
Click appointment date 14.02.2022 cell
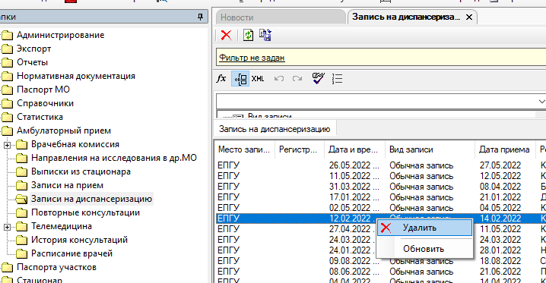point(500,219)
